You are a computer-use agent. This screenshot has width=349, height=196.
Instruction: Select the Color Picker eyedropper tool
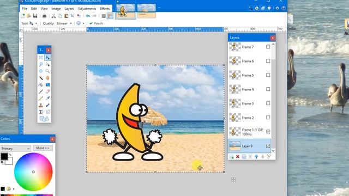[47, 98]
